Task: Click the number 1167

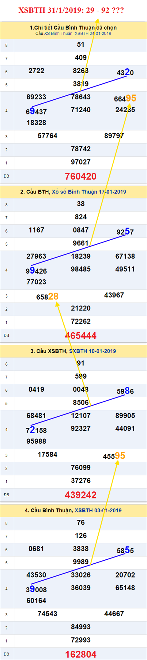Action: [x=36, y=230]
